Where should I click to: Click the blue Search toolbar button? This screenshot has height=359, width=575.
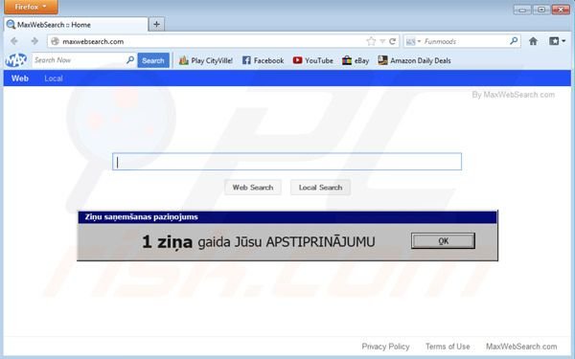(x=153, y=60)
